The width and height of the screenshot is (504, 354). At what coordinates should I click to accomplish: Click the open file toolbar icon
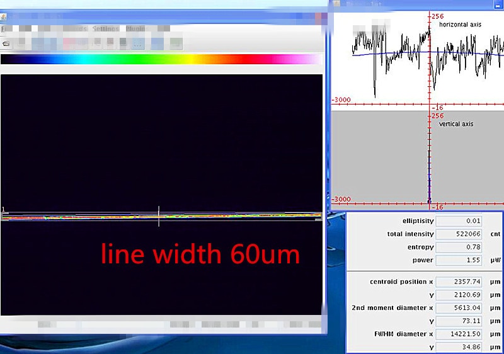6,43
